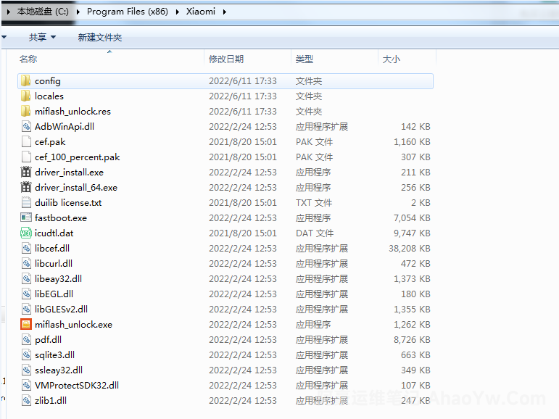
Task: Expand the arrow after Xiaomi breadcrumb
Action: pyautogui.click(x=225, y=12)
